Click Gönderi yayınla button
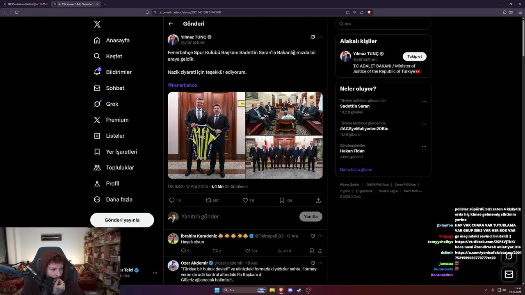525x295 pixels. click(x=122, y=220)
